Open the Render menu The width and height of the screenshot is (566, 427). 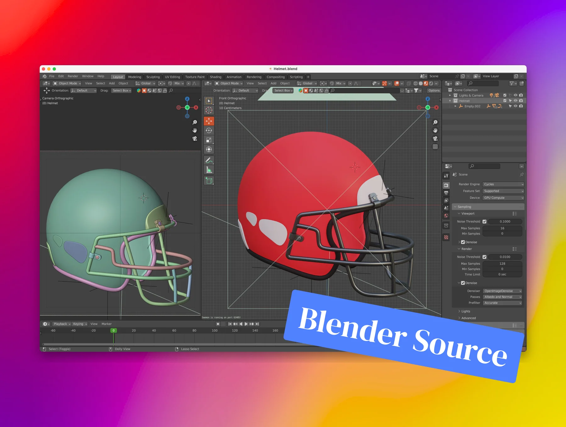(73, 76)
